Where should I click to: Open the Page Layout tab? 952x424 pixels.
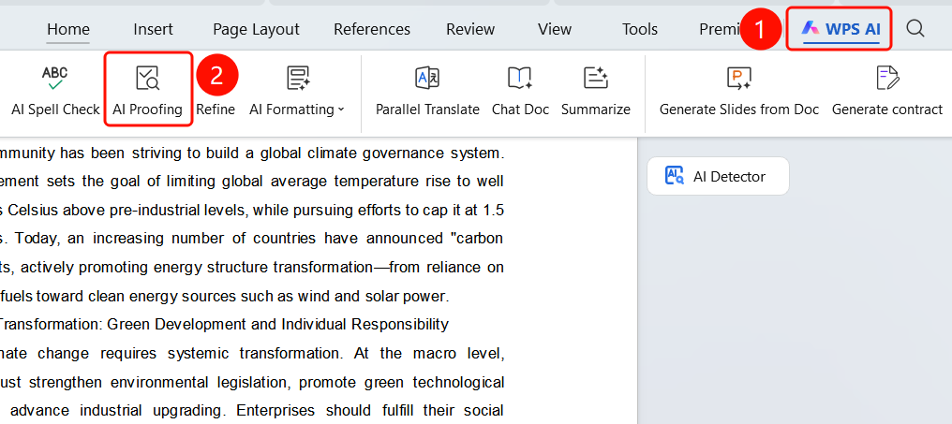[x=256, y=29]
